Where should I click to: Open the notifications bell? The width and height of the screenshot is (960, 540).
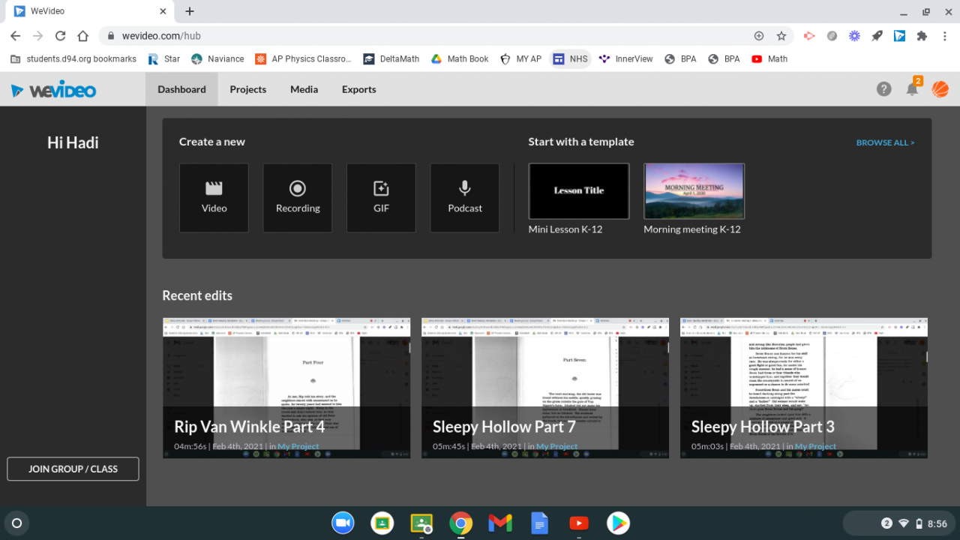point(912,89)
